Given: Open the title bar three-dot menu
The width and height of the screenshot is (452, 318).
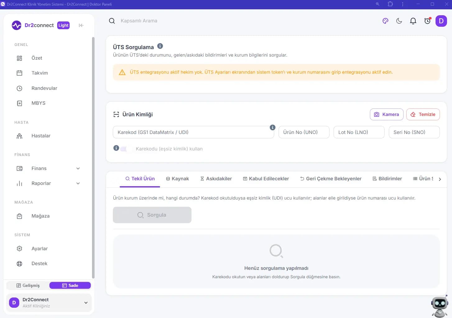Looking at the screenshot, I should tap(403, 4).
